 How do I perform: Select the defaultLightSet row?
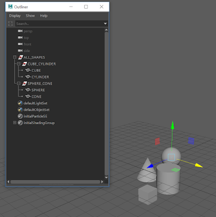click(55, 103)
